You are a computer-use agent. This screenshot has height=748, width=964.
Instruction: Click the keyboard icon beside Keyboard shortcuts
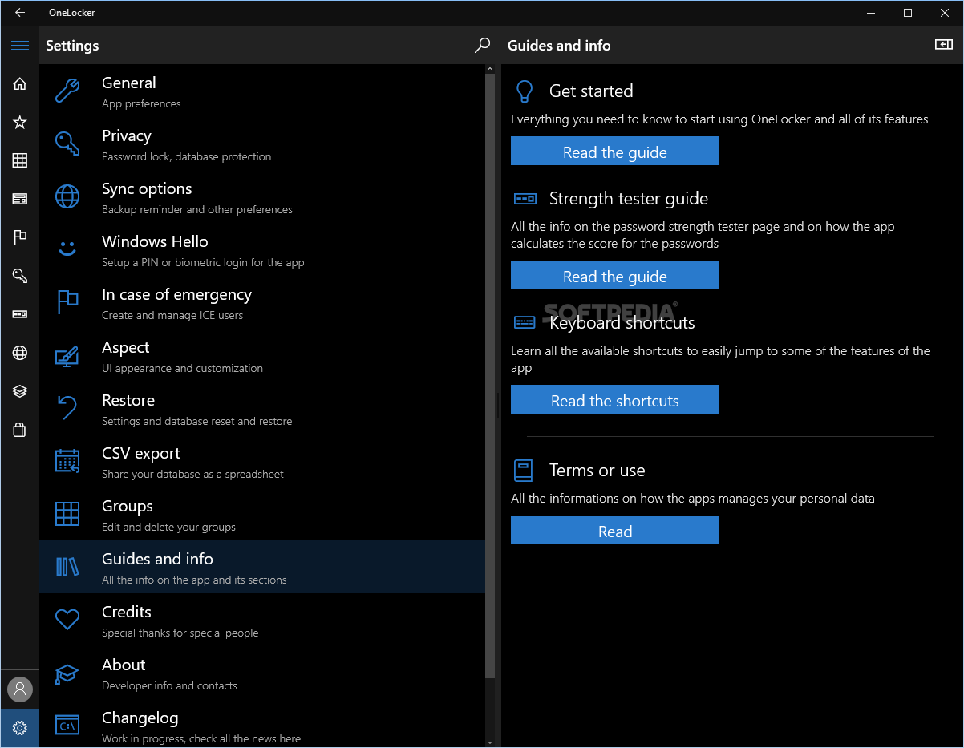pos(525,322)
